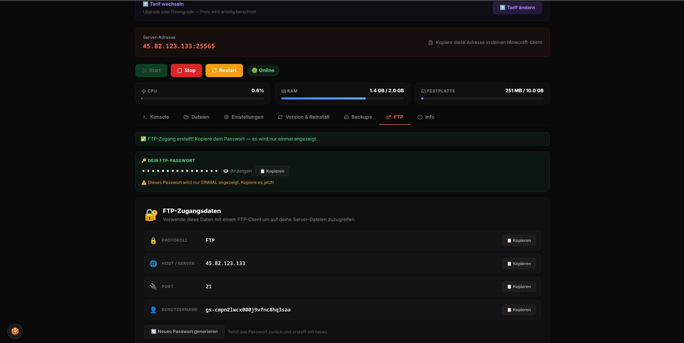The image size is (684, 343).
Task: Click the server address 45.82.123.133:25565
Action: tap(179, 46)
